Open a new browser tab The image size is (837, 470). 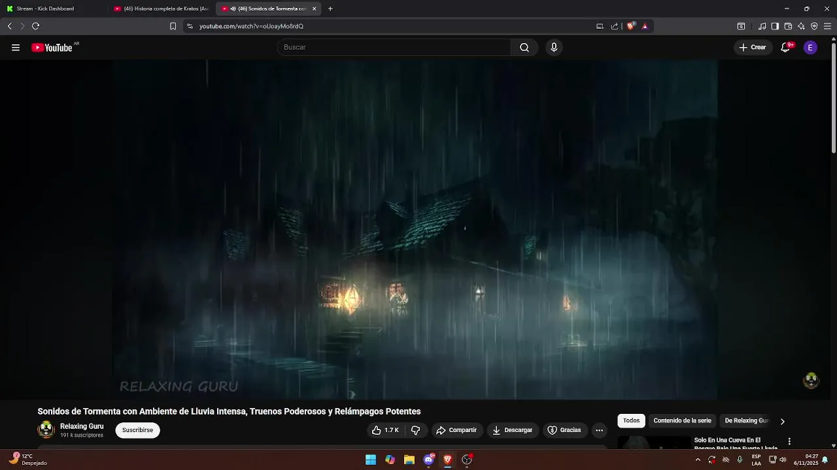(330, 8)
